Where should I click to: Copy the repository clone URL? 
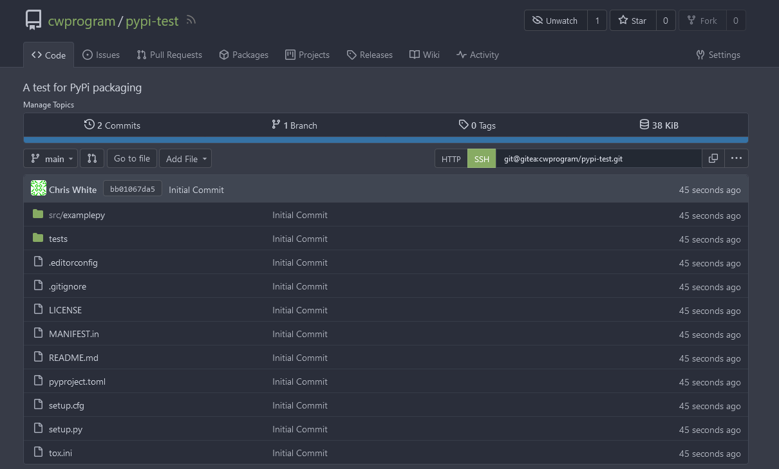(x=713, y=158)
